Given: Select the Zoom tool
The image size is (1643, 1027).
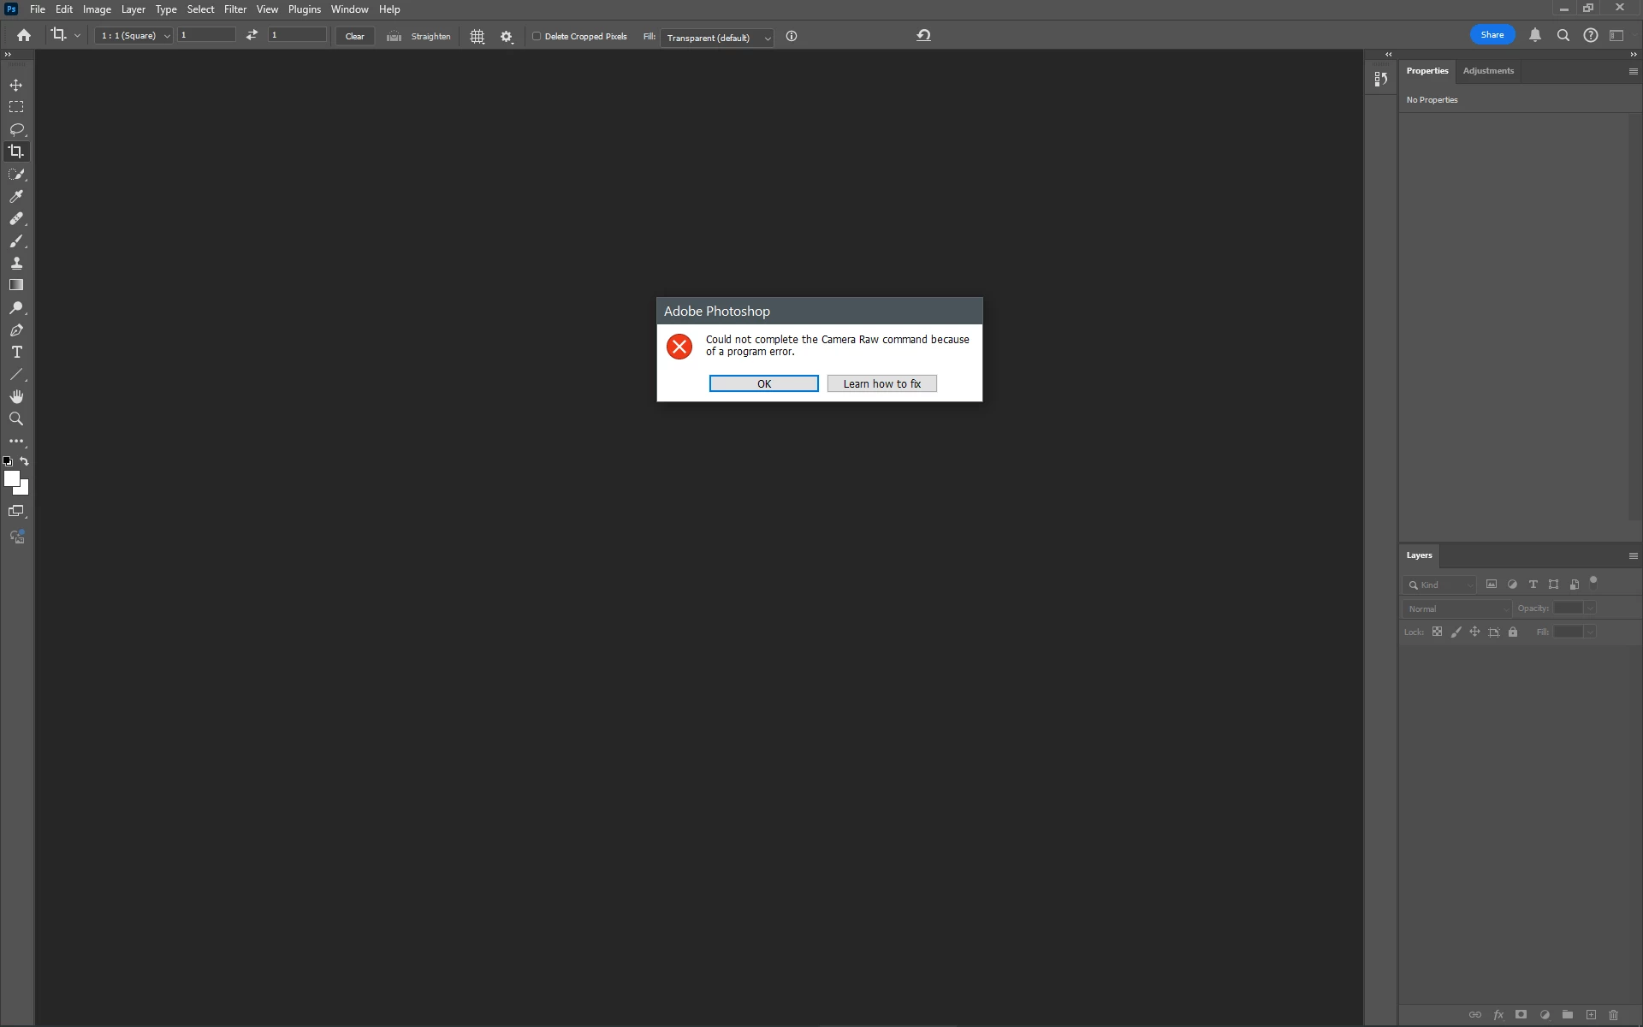Looking at the screenshot, I should (x=16, y=419).
